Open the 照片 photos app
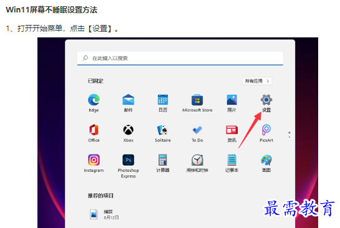 pyautogui.click(x=232, y=103)
